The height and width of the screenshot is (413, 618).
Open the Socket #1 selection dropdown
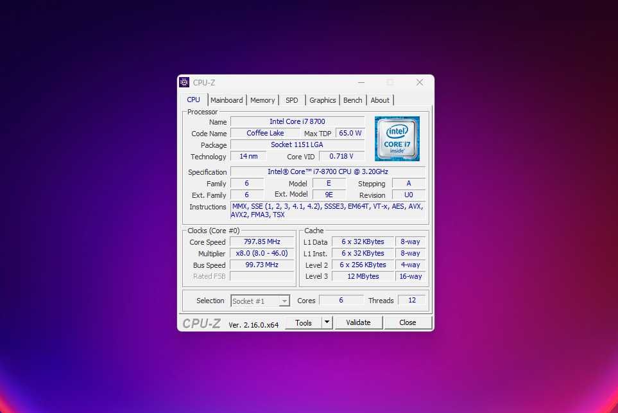(x=260, y=301)
